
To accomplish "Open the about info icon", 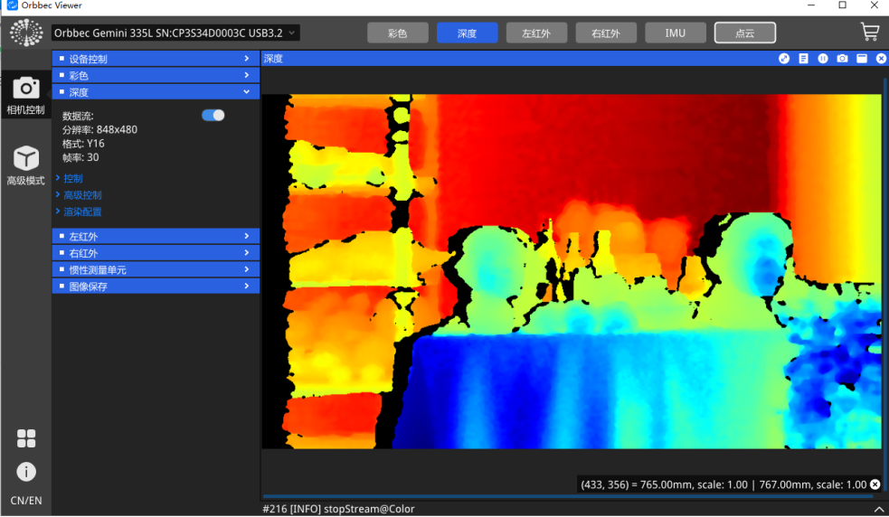I will tap(26, 472).
